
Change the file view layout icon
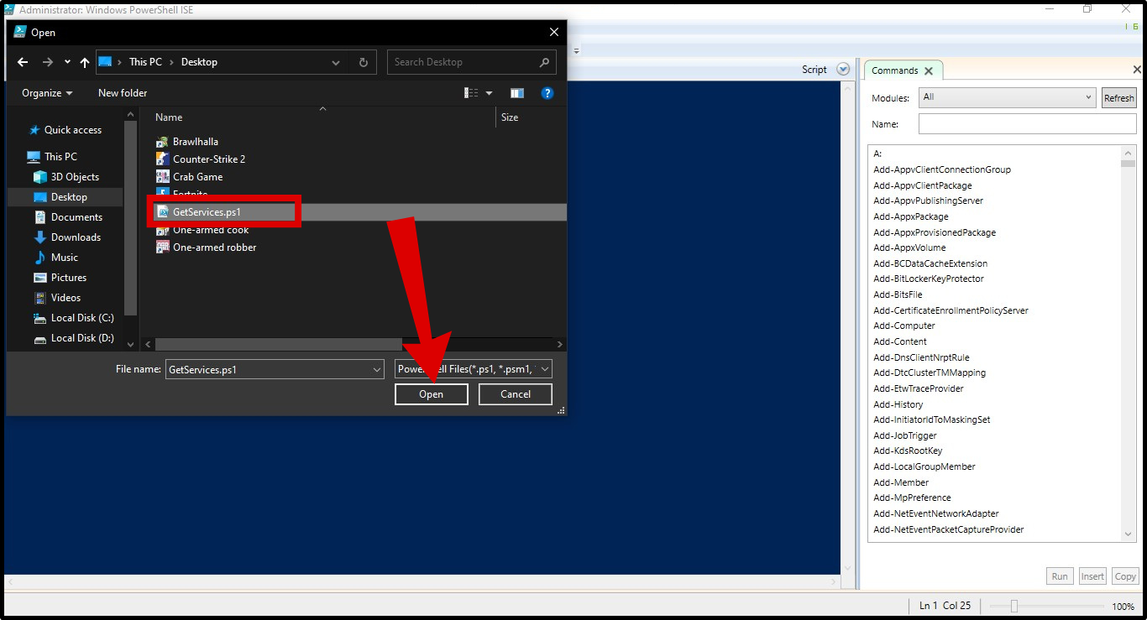click(471, 93)
